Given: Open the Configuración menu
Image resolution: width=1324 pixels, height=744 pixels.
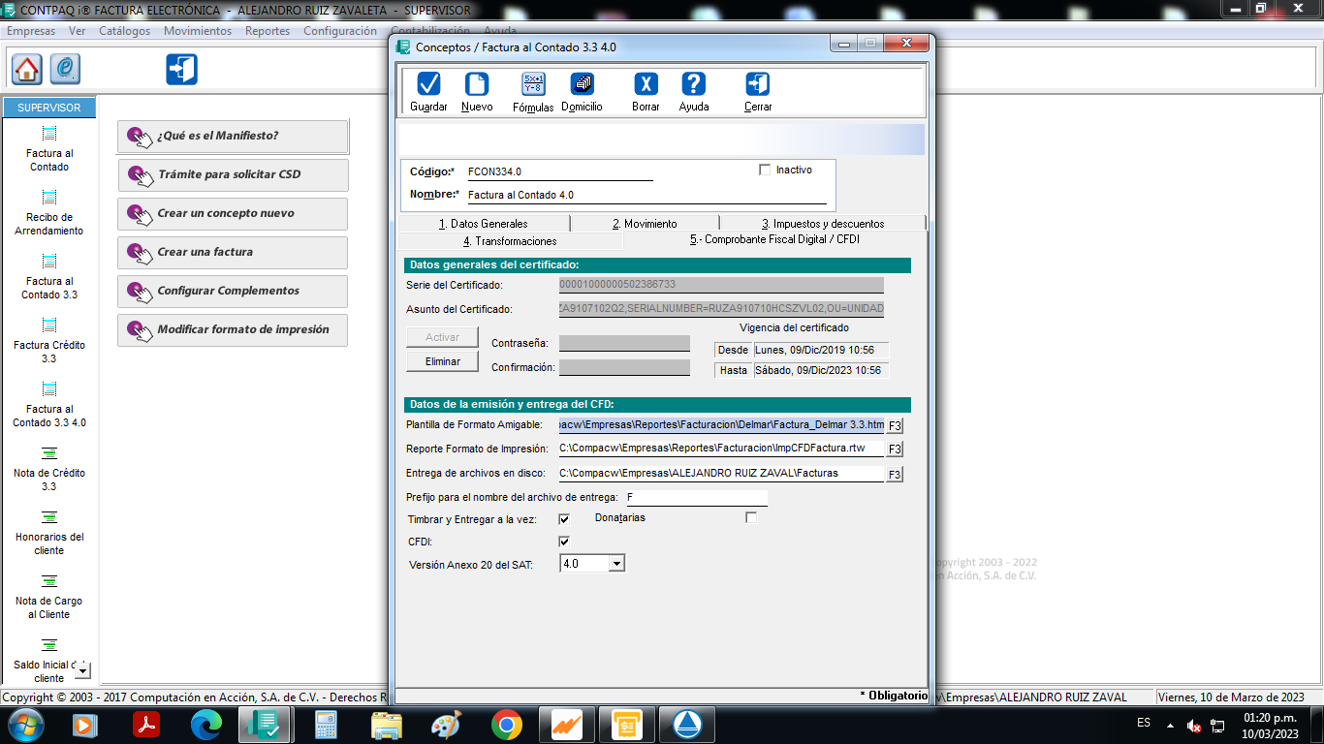Looking at the screenshot, I should (x=340, y=31).
